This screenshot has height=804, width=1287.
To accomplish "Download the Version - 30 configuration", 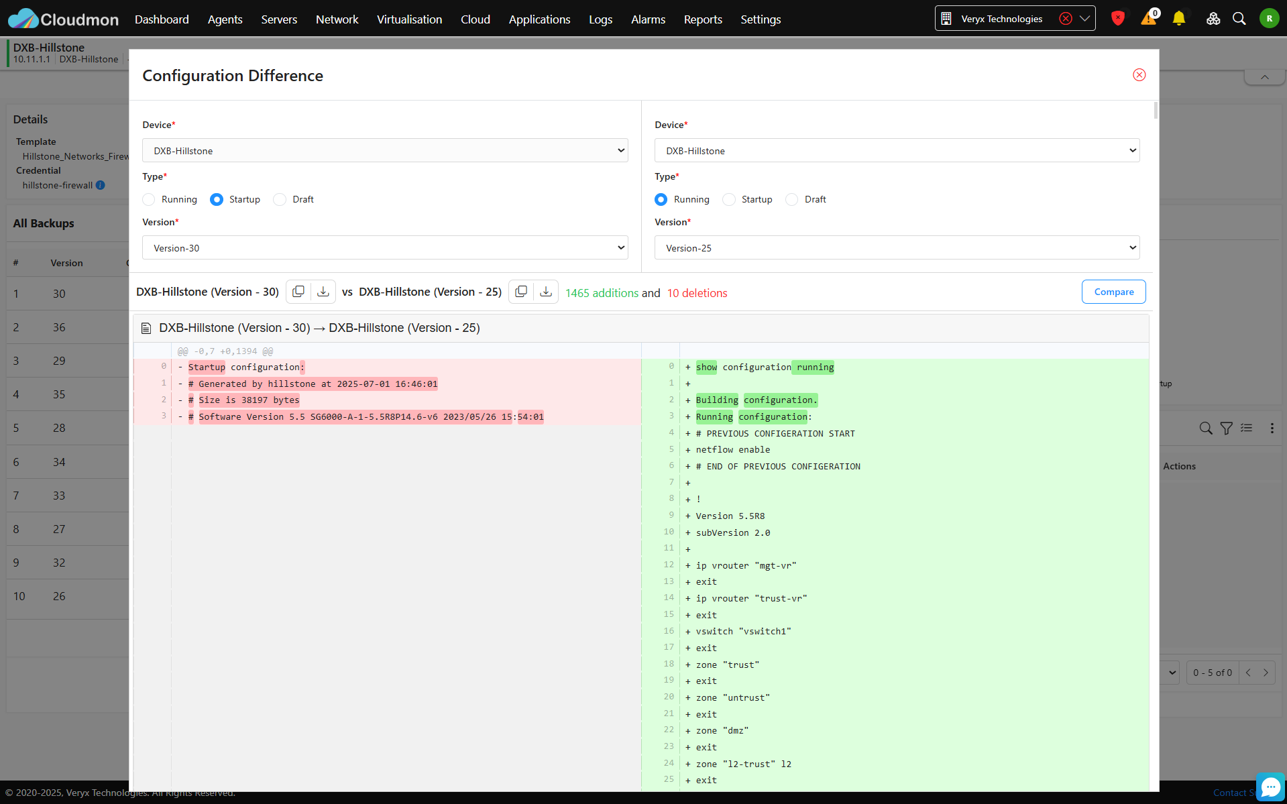I will tap(323, 292).
